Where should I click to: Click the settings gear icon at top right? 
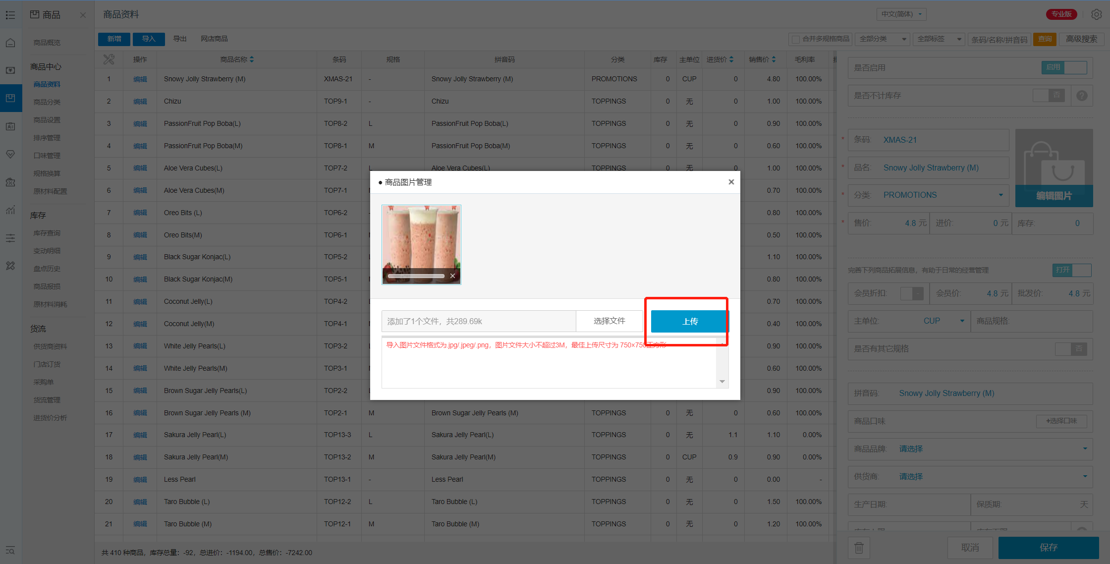pos(1096,14)
